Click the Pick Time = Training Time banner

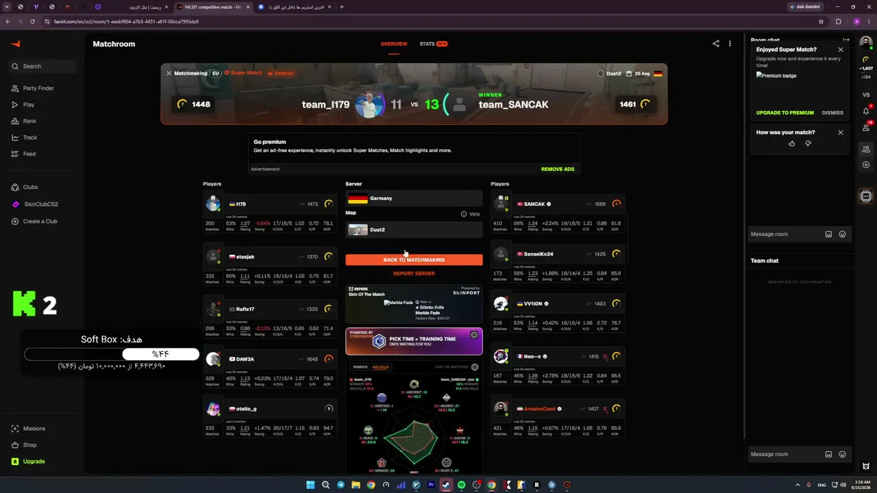tap(414, 341)
